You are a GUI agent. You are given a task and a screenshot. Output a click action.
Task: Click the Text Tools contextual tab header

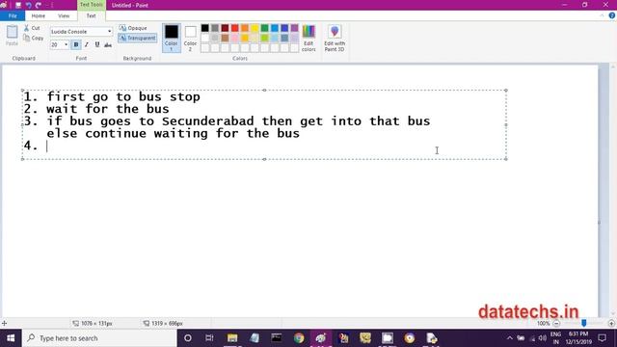click(x=92, y=5)
